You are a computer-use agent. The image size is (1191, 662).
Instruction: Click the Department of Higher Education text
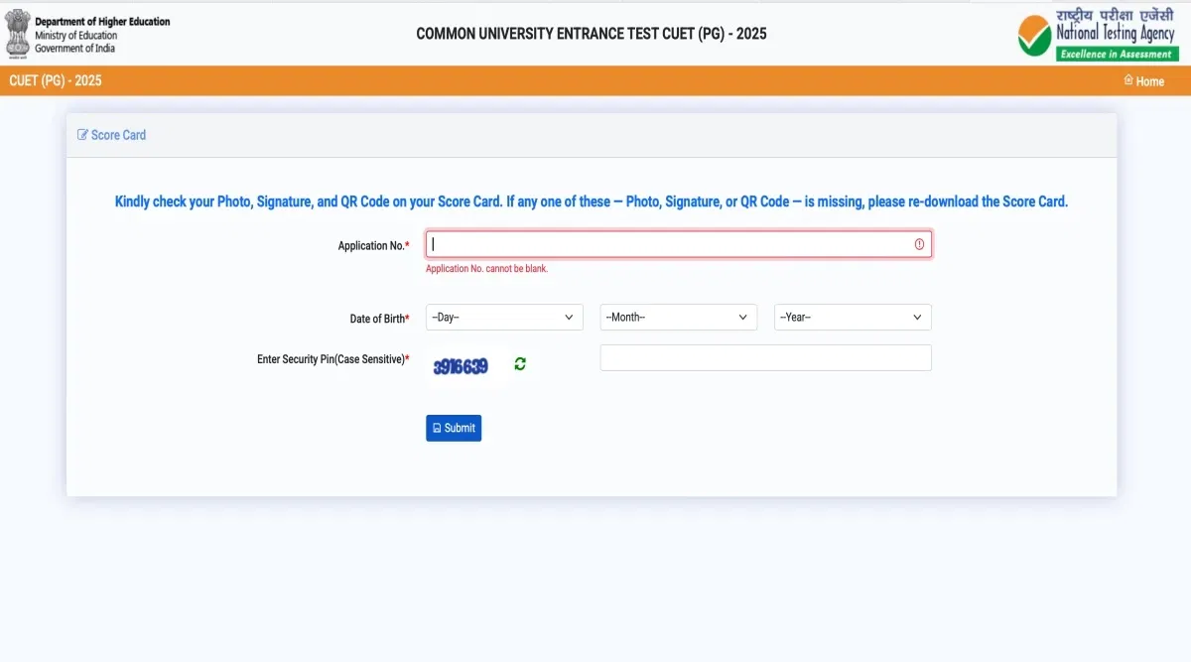point(102,22)
